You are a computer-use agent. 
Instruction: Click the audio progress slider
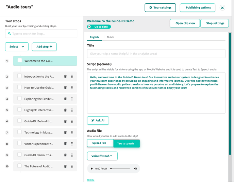click(120, 168)
